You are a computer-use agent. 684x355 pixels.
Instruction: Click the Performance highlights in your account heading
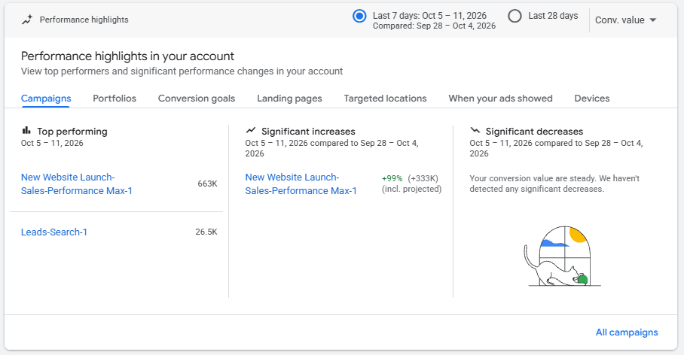coord(127,56)
